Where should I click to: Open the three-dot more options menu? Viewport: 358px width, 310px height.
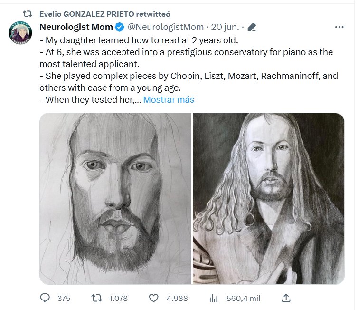(339, 27)
